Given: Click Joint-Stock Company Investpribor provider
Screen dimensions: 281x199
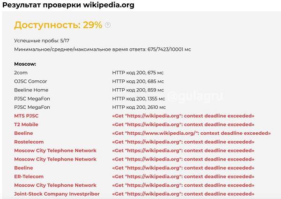Looking at the screenshot, I should [56, 193].
